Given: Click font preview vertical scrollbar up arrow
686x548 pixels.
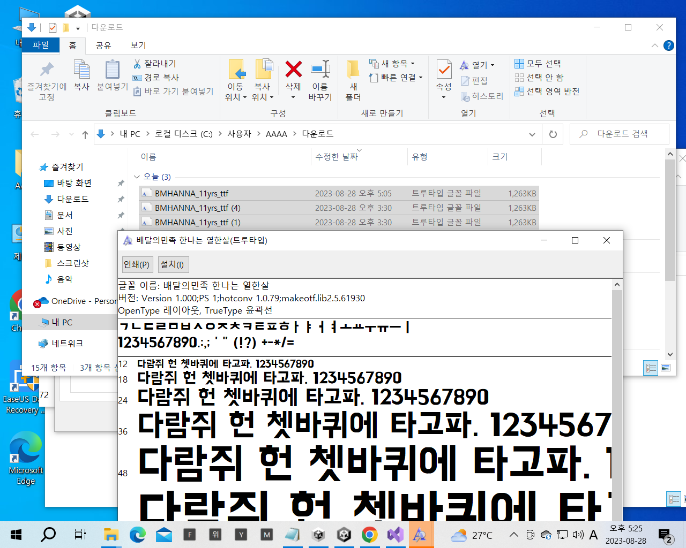Looking at the screenshot, I should point(617,285).
